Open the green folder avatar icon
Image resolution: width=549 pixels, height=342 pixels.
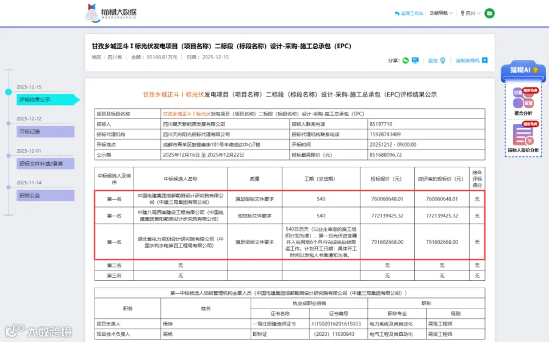tap(489, 13)
